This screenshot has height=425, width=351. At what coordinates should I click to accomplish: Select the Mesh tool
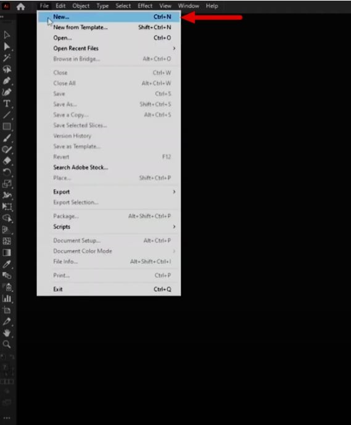pyautogui.click(x=7, y=241)
